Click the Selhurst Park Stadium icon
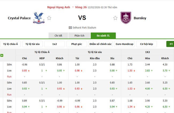The image size is (174, 113). pyautogui.click(x=70, y=28)
